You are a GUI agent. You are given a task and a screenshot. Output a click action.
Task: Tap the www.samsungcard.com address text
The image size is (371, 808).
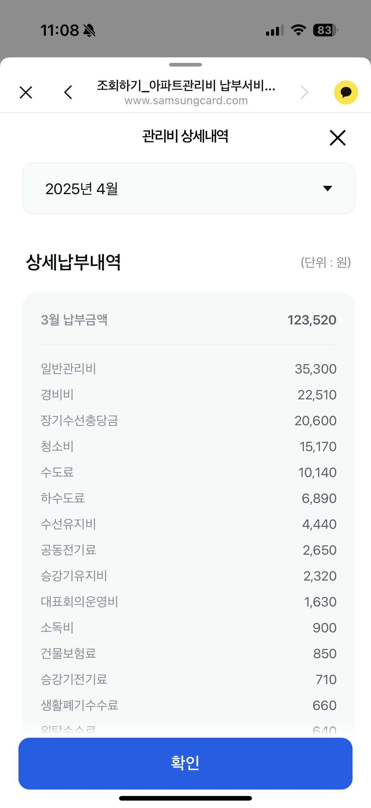coord(186,101)
